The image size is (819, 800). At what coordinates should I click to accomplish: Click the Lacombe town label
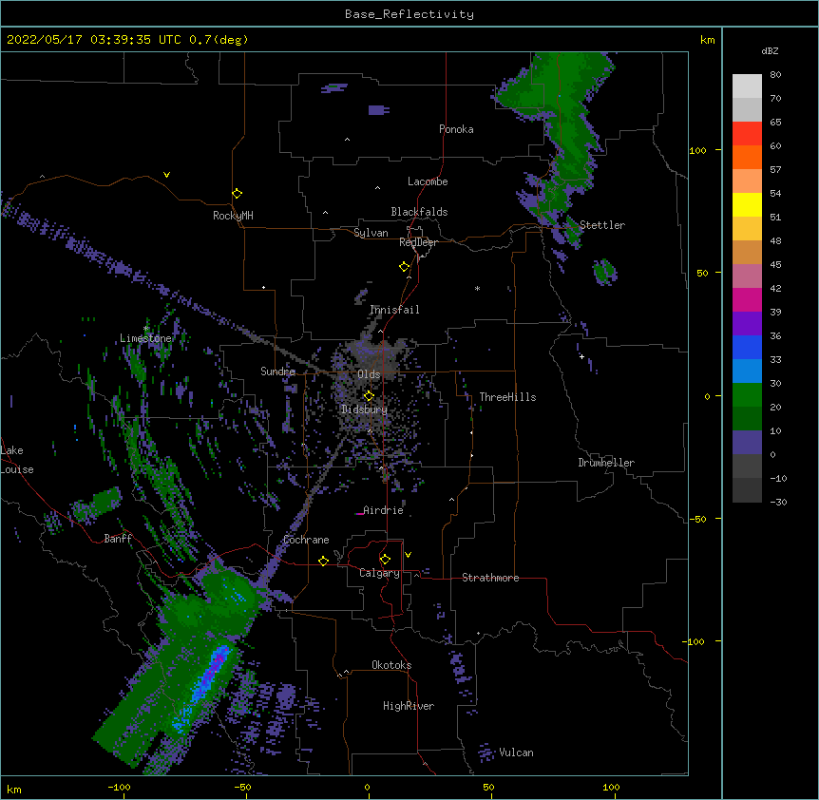[x=428, y=181]
